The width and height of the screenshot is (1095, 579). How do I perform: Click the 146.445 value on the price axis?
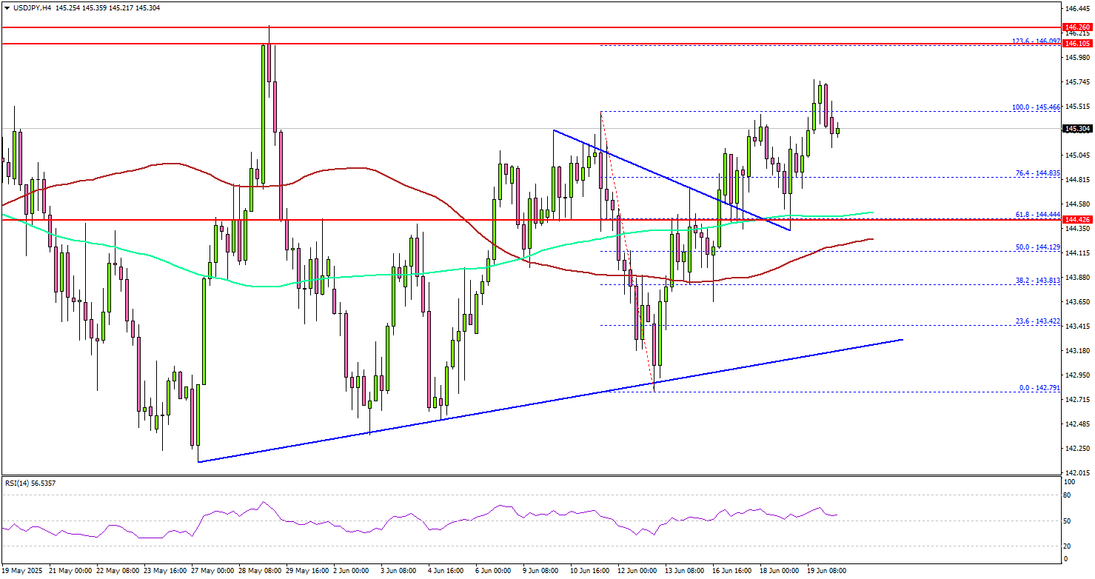click(x=1078, y=8)
